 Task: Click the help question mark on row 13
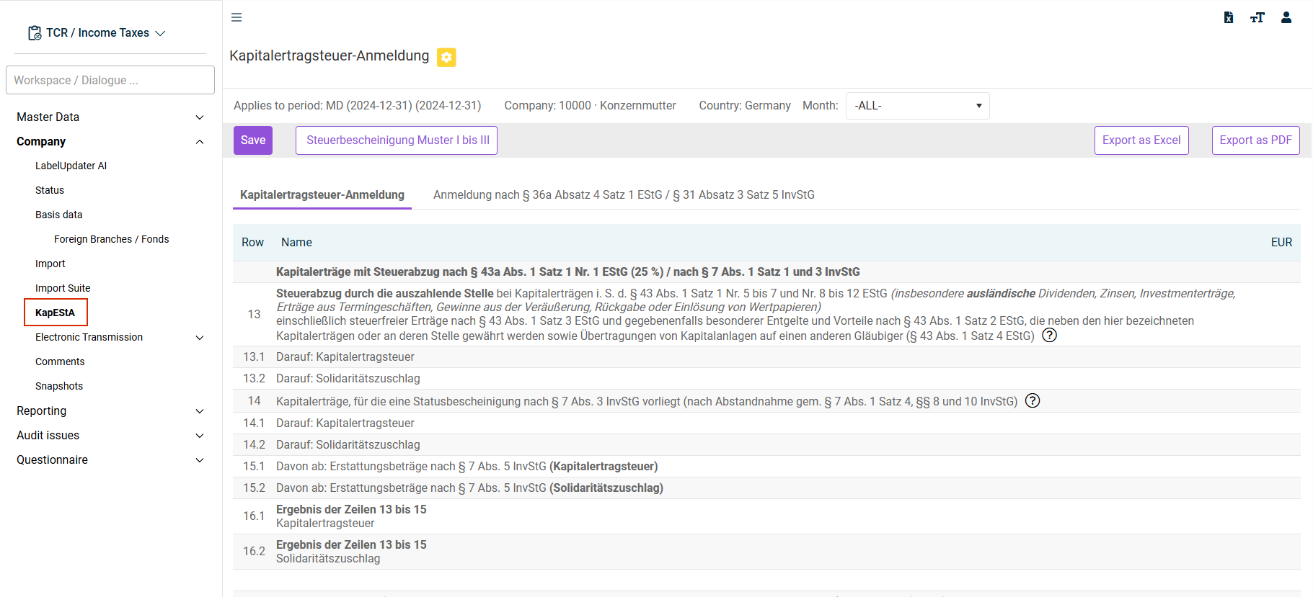(1050, 335)
